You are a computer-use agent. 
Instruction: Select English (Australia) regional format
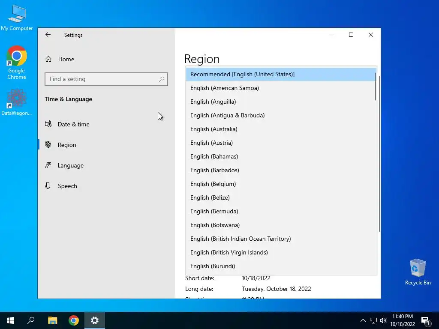point(281,129)
